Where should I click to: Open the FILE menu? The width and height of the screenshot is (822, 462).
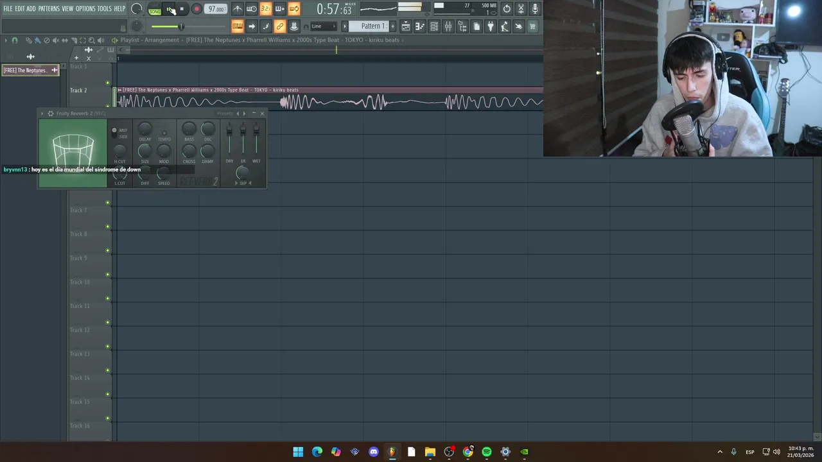pyautogui.click(x=8, y=8)
